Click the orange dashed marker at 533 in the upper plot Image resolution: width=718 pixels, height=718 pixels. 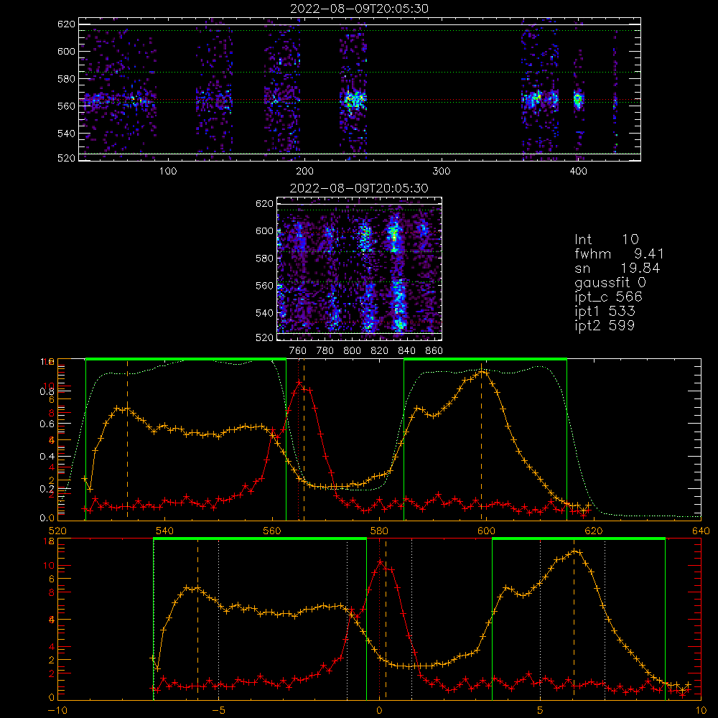tap(127, 439)
